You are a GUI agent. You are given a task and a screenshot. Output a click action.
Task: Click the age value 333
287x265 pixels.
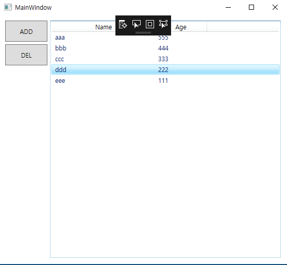[x=163, y=59]
